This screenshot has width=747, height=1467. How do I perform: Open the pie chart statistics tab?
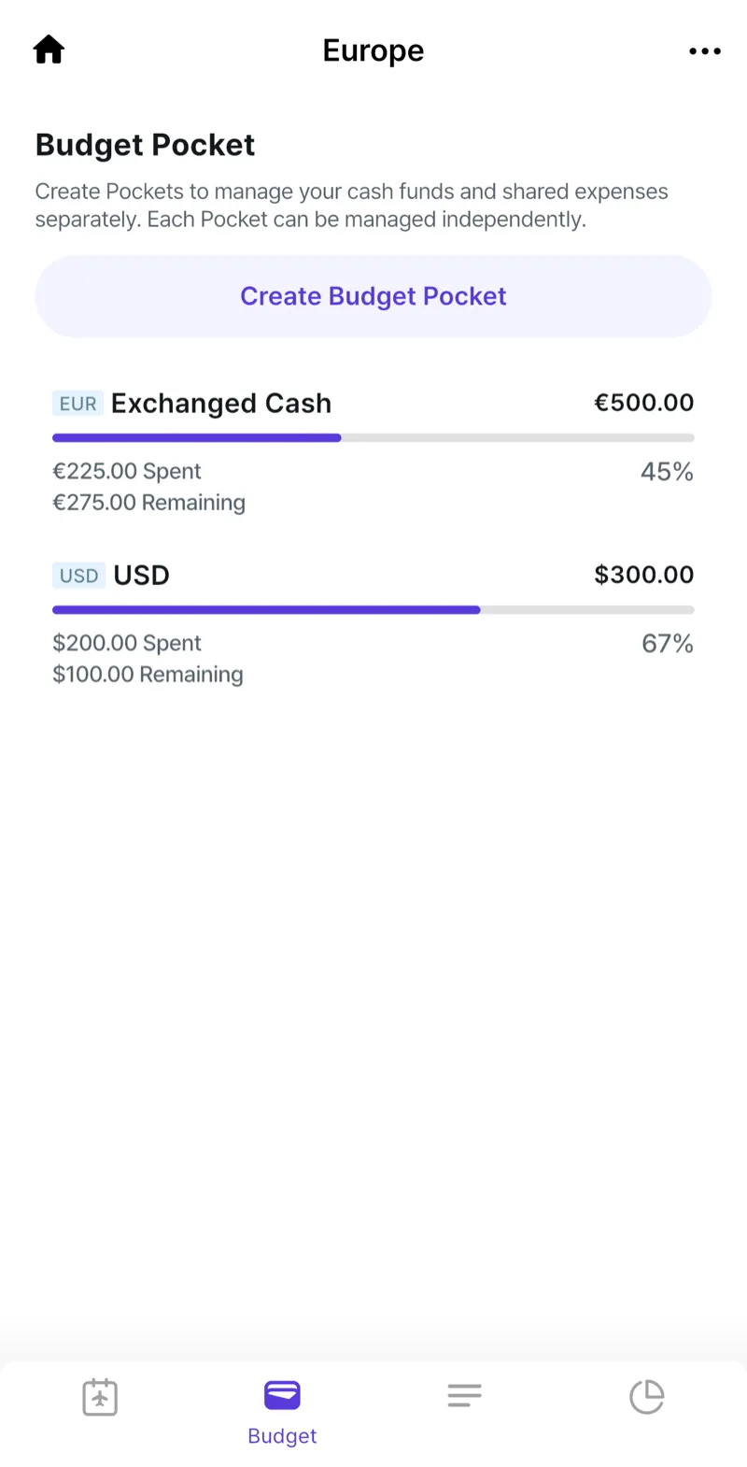click(646, 1397)
